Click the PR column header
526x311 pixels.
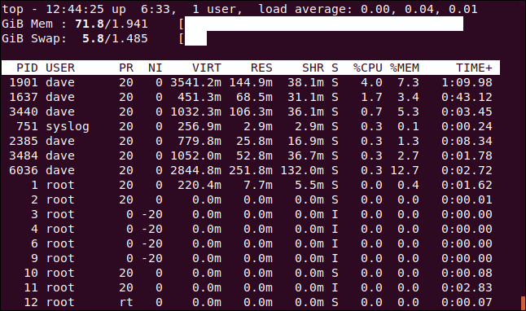point(126,68)
